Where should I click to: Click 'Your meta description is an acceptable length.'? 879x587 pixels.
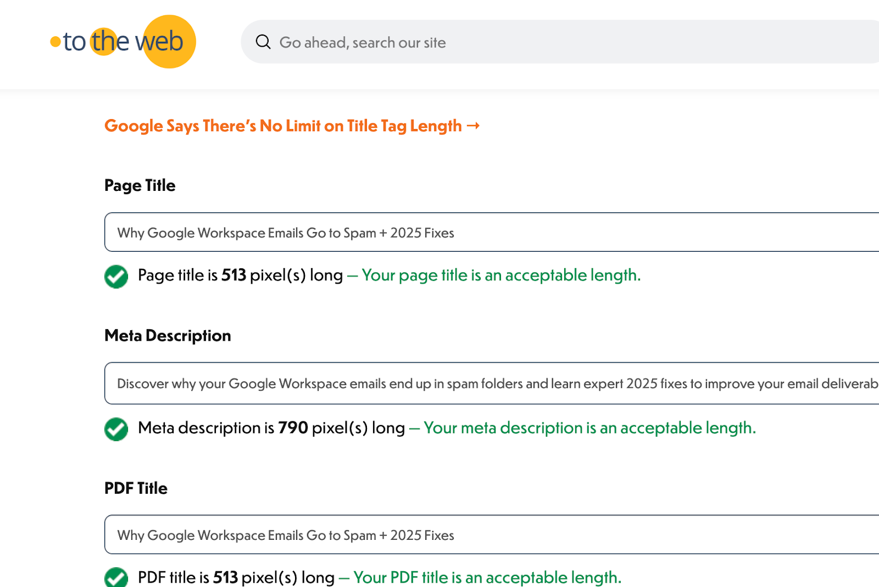[590, 427]
